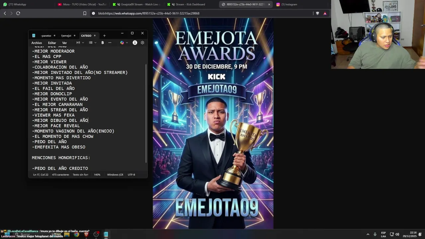The width and height of the screenshot is (425, 239).
Task: Open Brave Shields lion icon
Action: pyautogui.click(x=318, y=13)
